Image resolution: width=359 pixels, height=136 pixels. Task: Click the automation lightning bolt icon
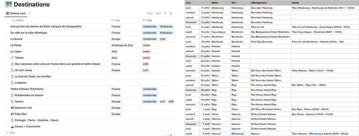165,13
